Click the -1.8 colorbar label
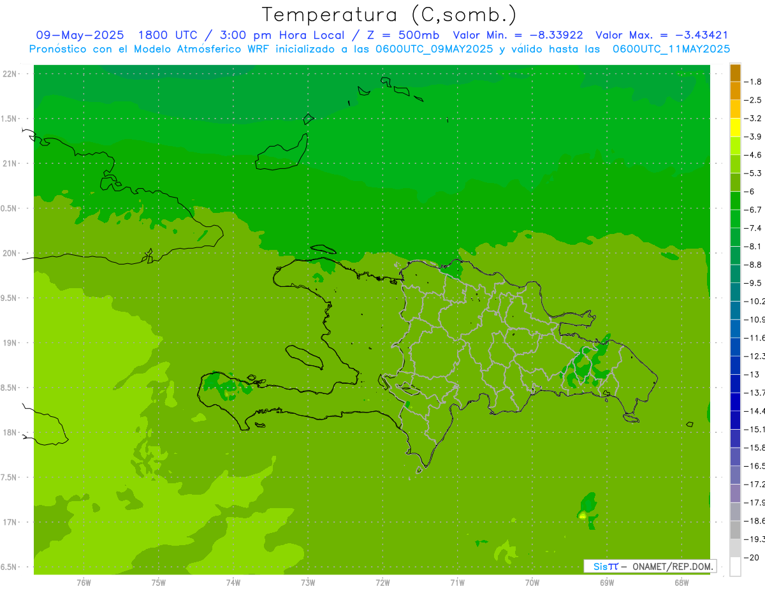This screenshot has height=591, width=765. pos(752,82)
